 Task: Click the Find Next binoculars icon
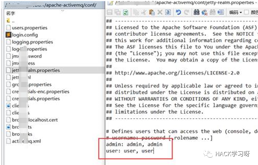(212, 12)
